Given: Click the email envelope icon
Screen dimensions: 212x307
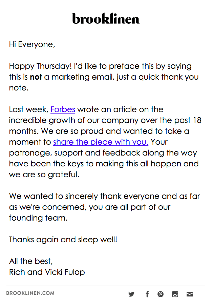Looking at the screenshot, I should 189,294.
